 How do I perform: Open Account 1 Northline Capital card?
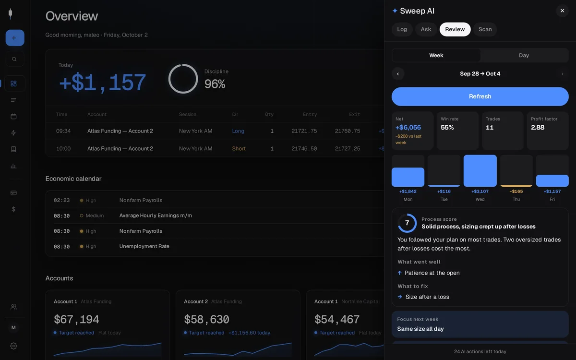pyautogui.click(x=345, y=325)
